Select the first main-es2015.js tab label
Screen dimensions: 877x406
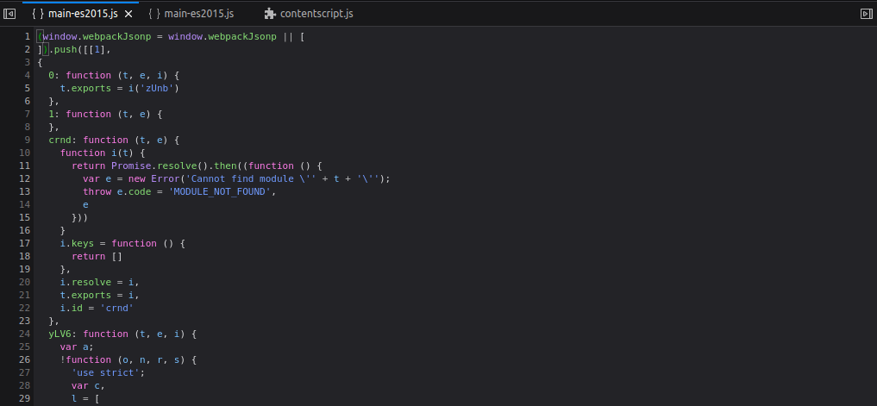[x=83, y=14]
